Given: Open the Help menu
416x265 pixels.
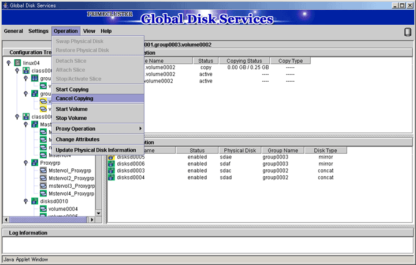Looking at the screenshot, I should coord(106,31).
